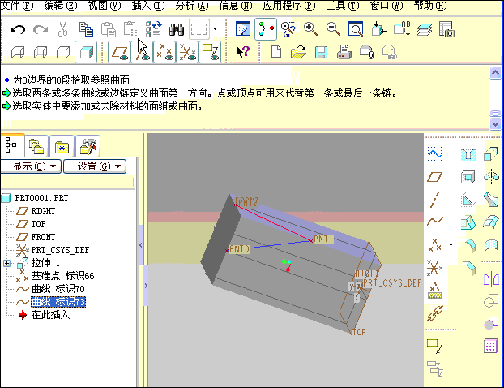Select Shading display mode
Screen dimensions: 504x388
[x=86, y=52]
